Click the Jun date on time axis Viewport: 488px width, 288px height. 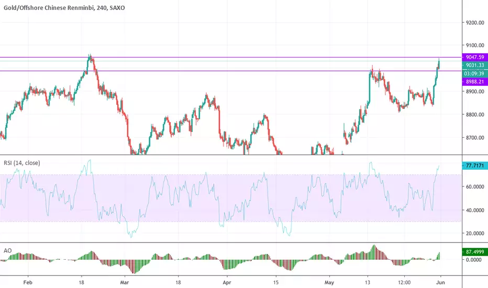coord(440,283)
